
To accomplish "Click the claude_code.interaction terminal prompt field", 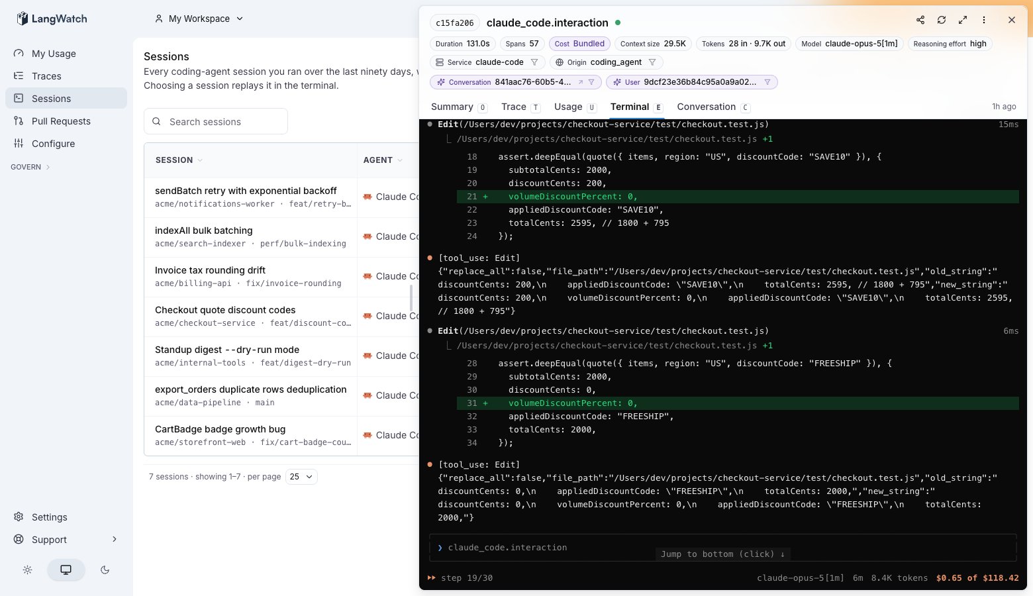I will click(722, 548).
